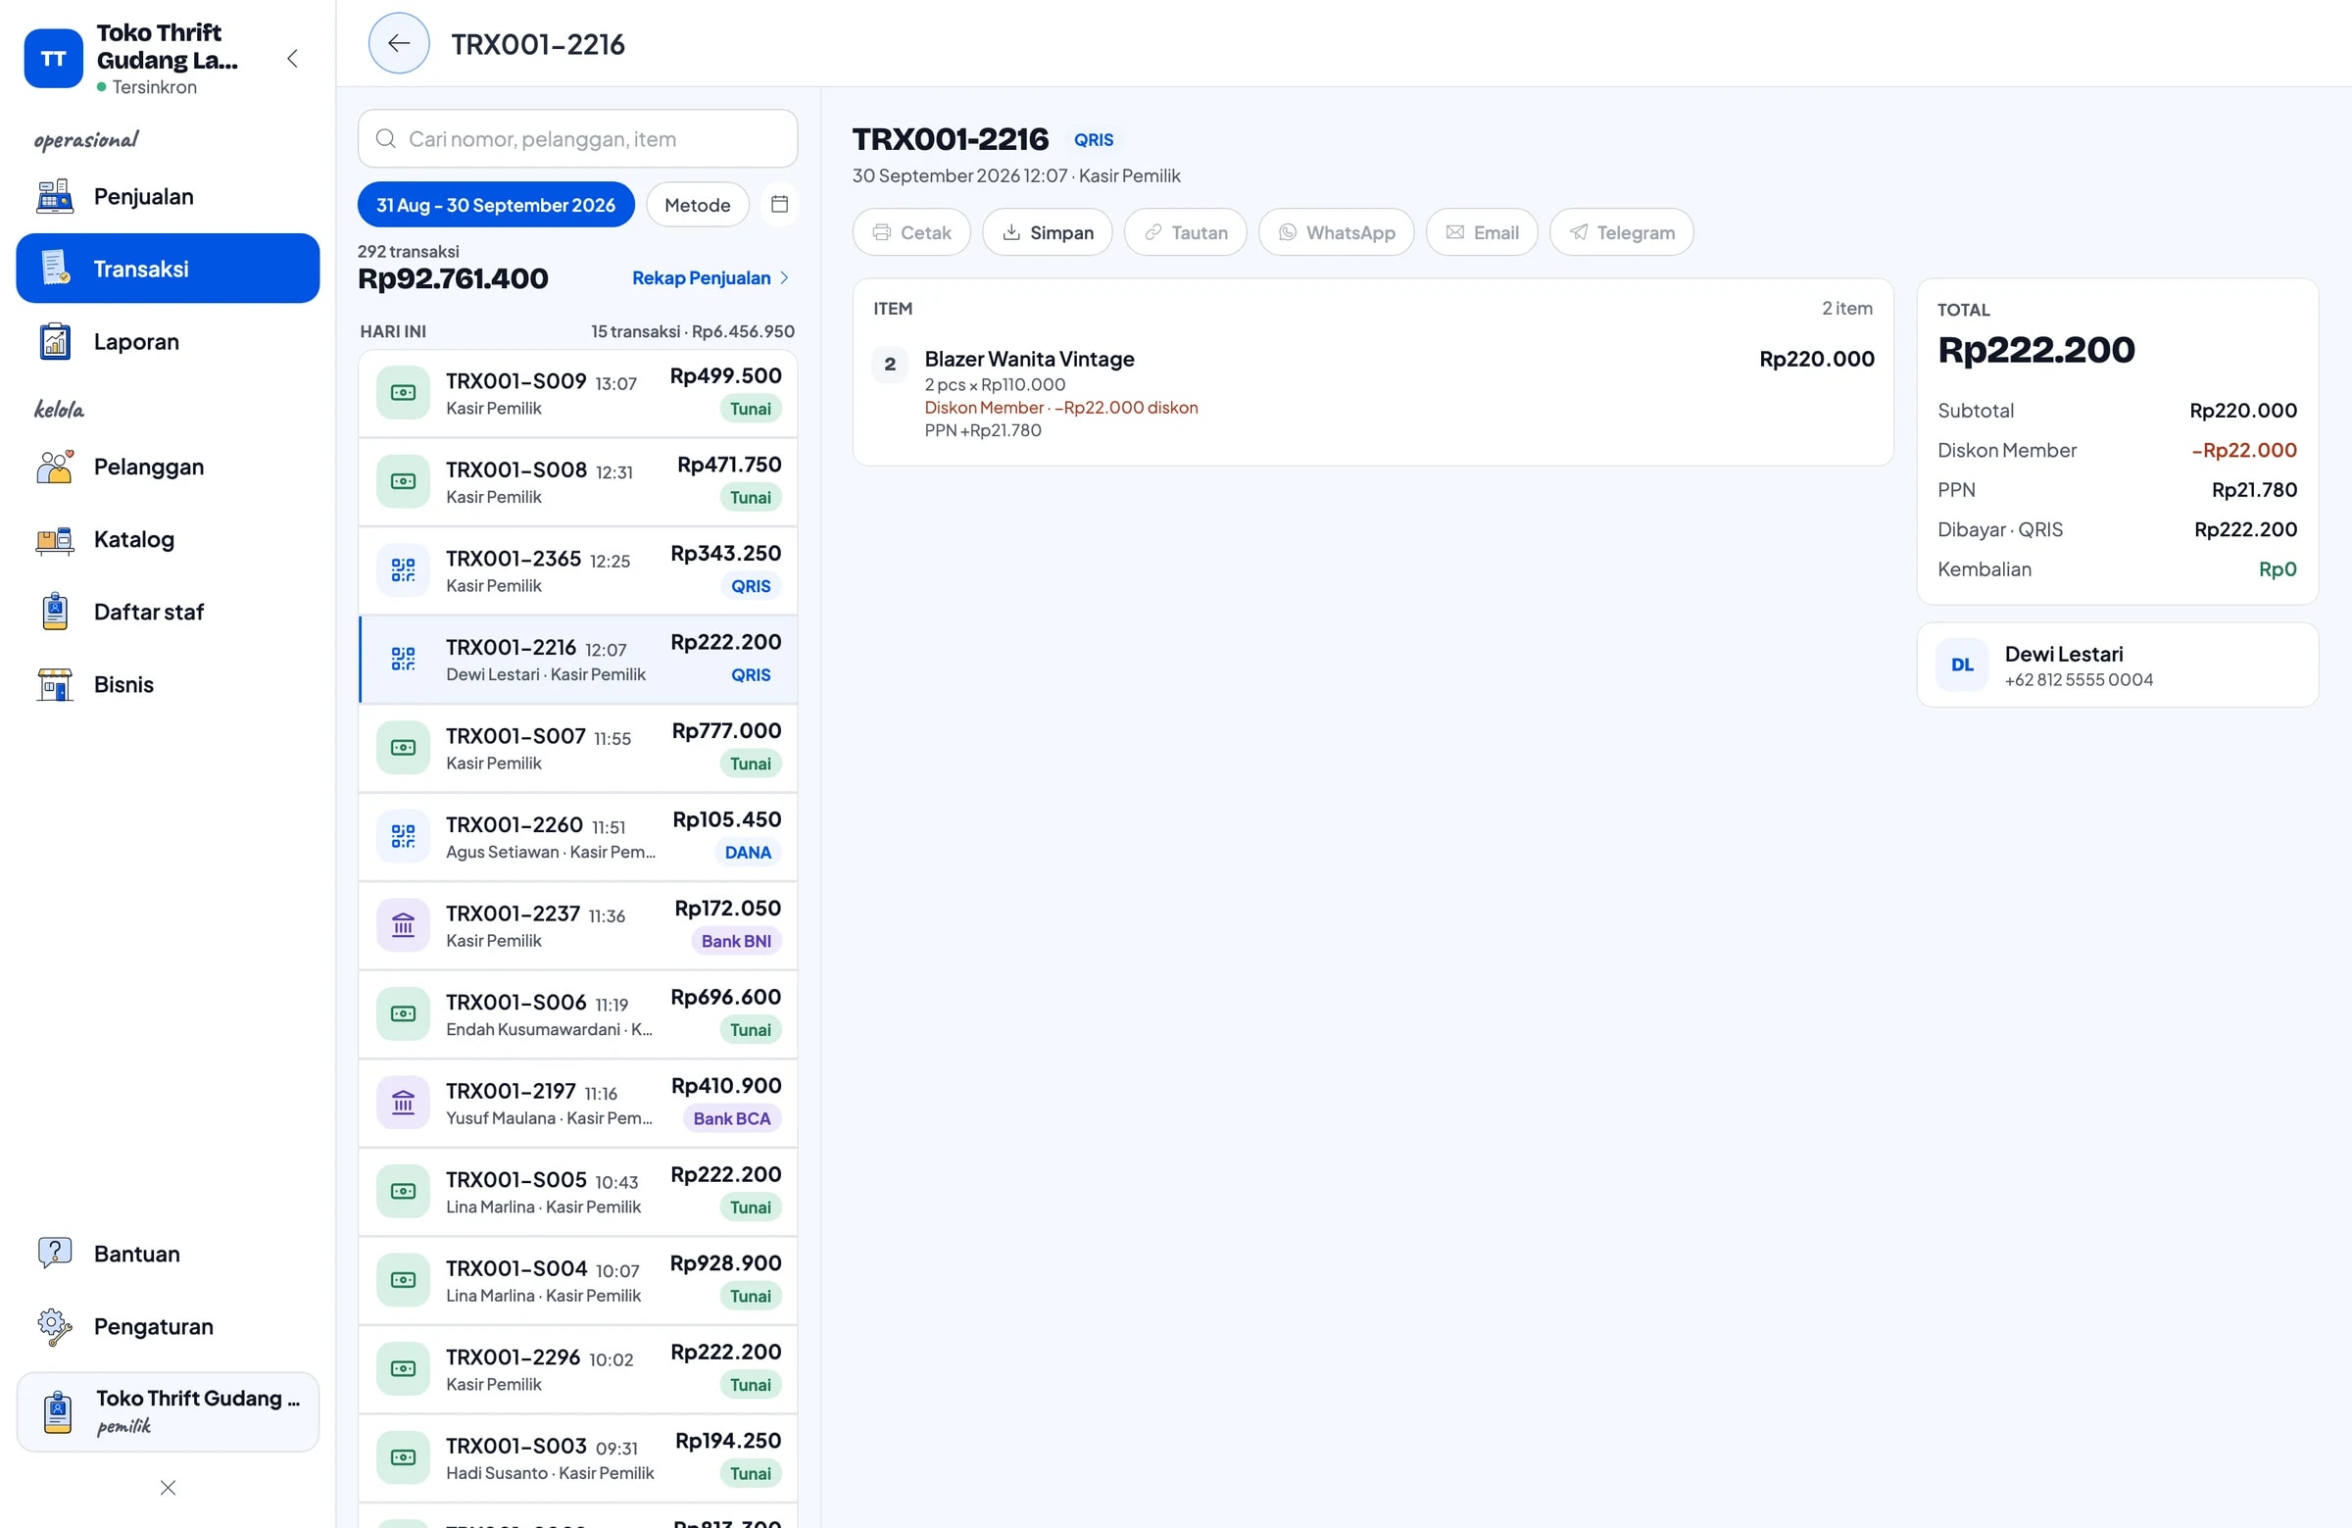Screen dimensions: 2352x1528
Task: Click the close X at sidebar bottom
Action: pyautogui.click(x=168, y=1488)
